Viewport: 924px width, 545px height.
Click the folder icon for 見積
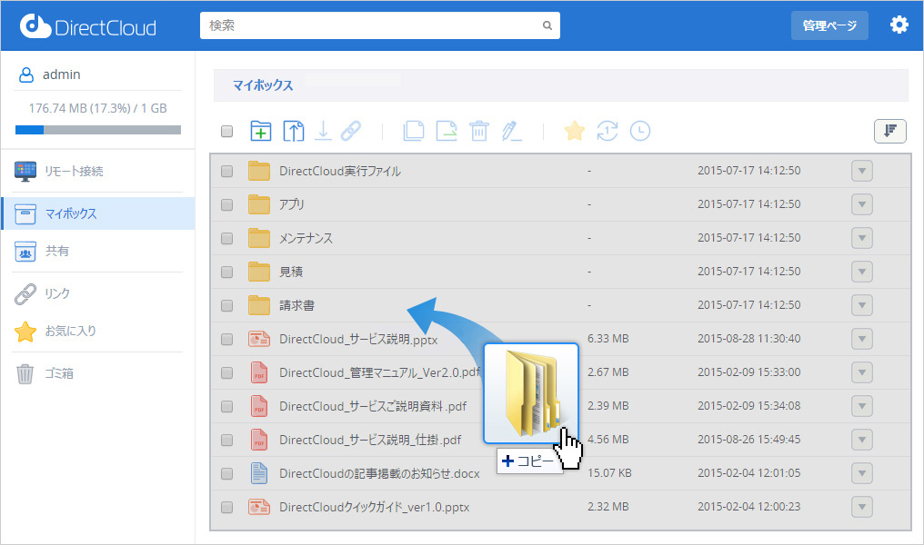tap(259, 272)
